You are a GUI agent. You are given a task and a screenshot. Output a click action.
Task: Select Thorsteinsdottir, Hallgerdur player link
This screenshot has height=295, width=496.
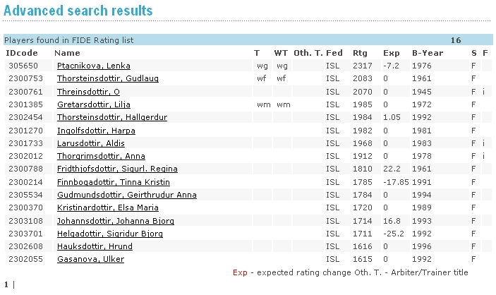point(111,117)
